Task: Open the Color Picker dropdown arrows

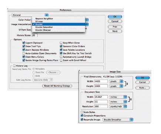Action: [x=87, y=20]
